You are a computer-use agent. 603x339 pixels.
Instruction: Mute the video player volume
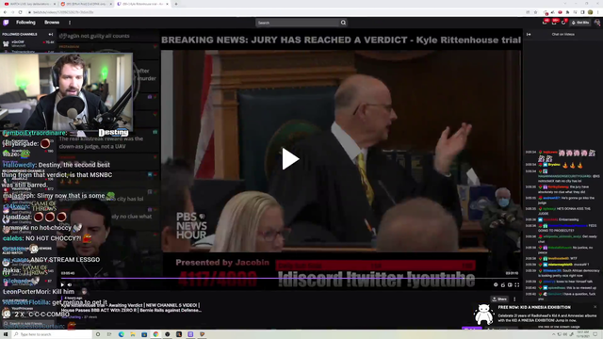[70, 284]
